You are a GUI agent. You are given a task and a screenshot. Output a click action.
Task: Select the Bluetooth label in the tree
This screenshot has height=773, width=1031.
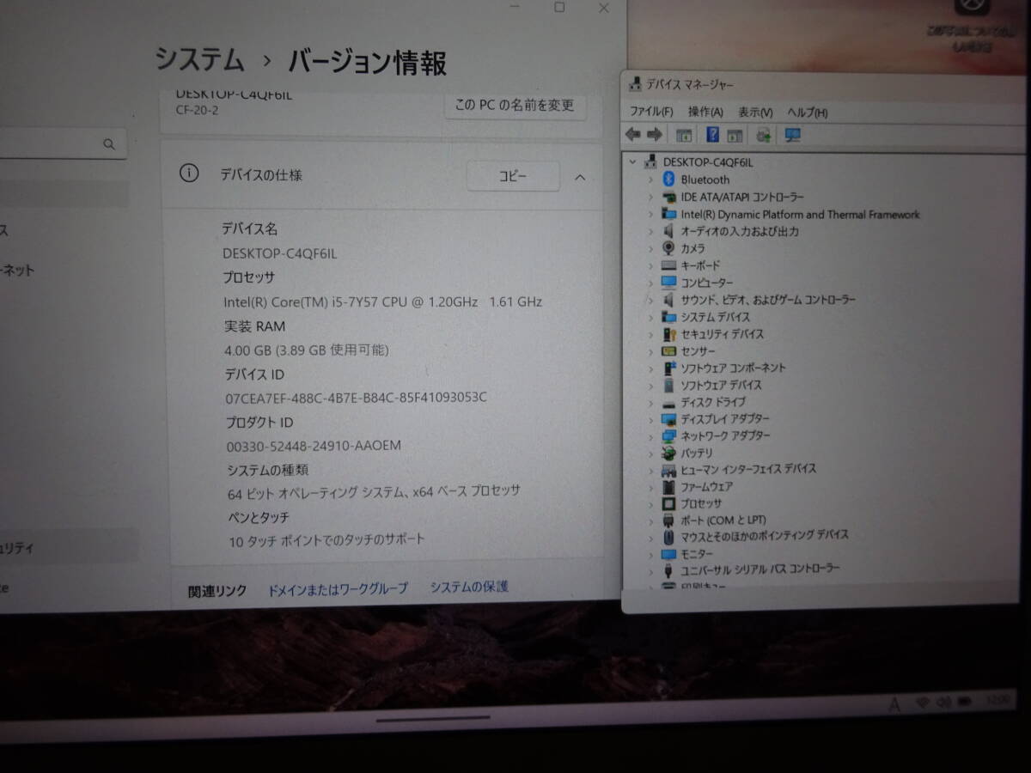[705, 180]
